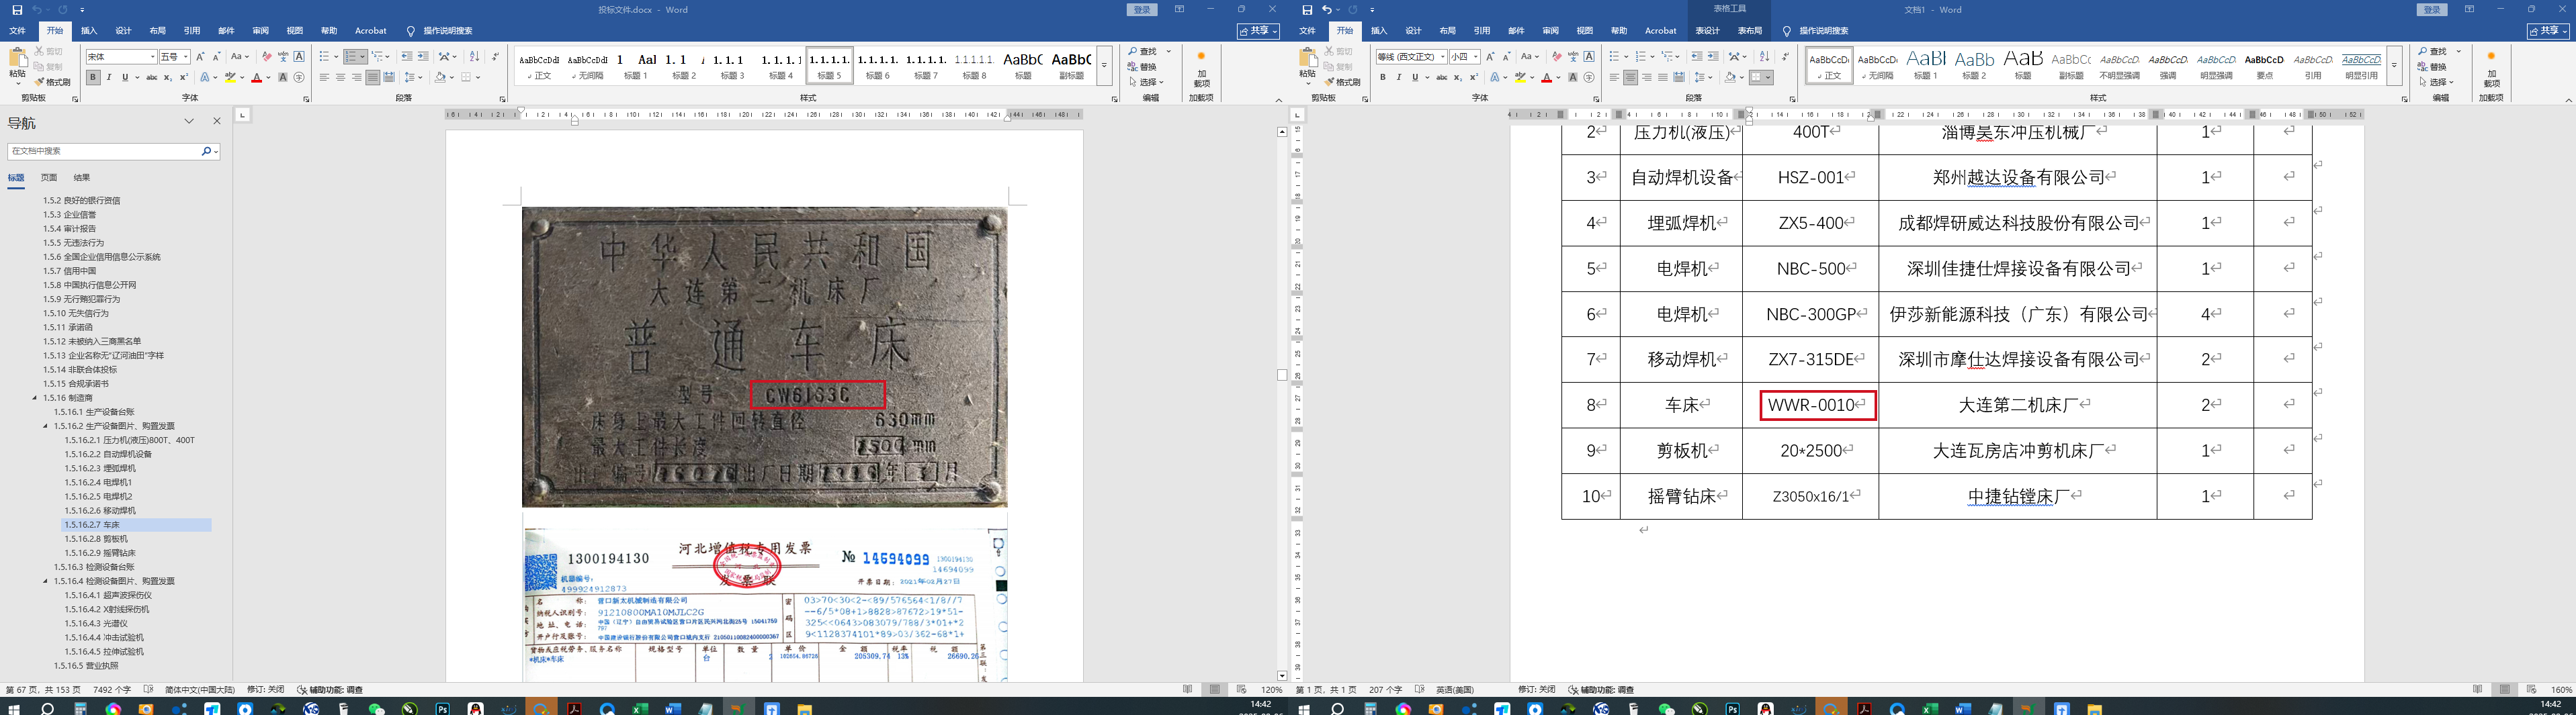Image resolution: width=2576 pixels, height=715 pixels.
Task: Toggle justify alignment in 文档1 window
Action: tap(1662, 77)
